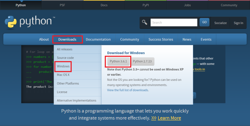The height and width of the screenshot is (126, 250).
Task: Open Alternative Implementations submenu entry
Action: pos(77,100)
